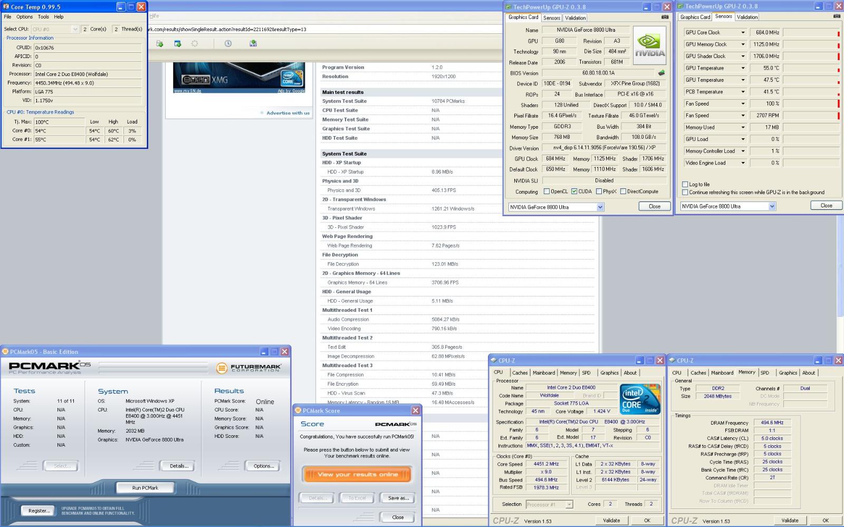
Task: Switch to the Sensors tab in left GPU-Z window
Action: (552, 17)
